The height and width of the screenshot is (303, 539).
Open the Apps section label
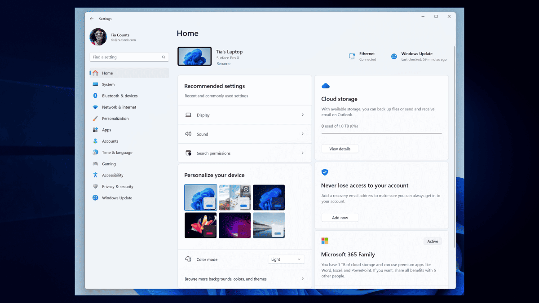(106, 130)
